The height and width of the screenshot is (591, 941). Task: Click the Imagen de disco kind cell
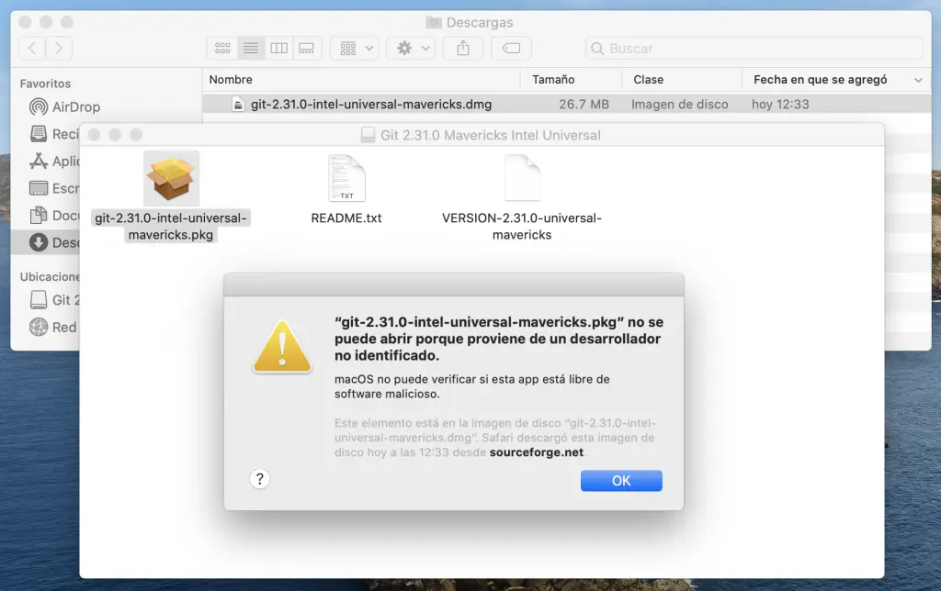679,105
